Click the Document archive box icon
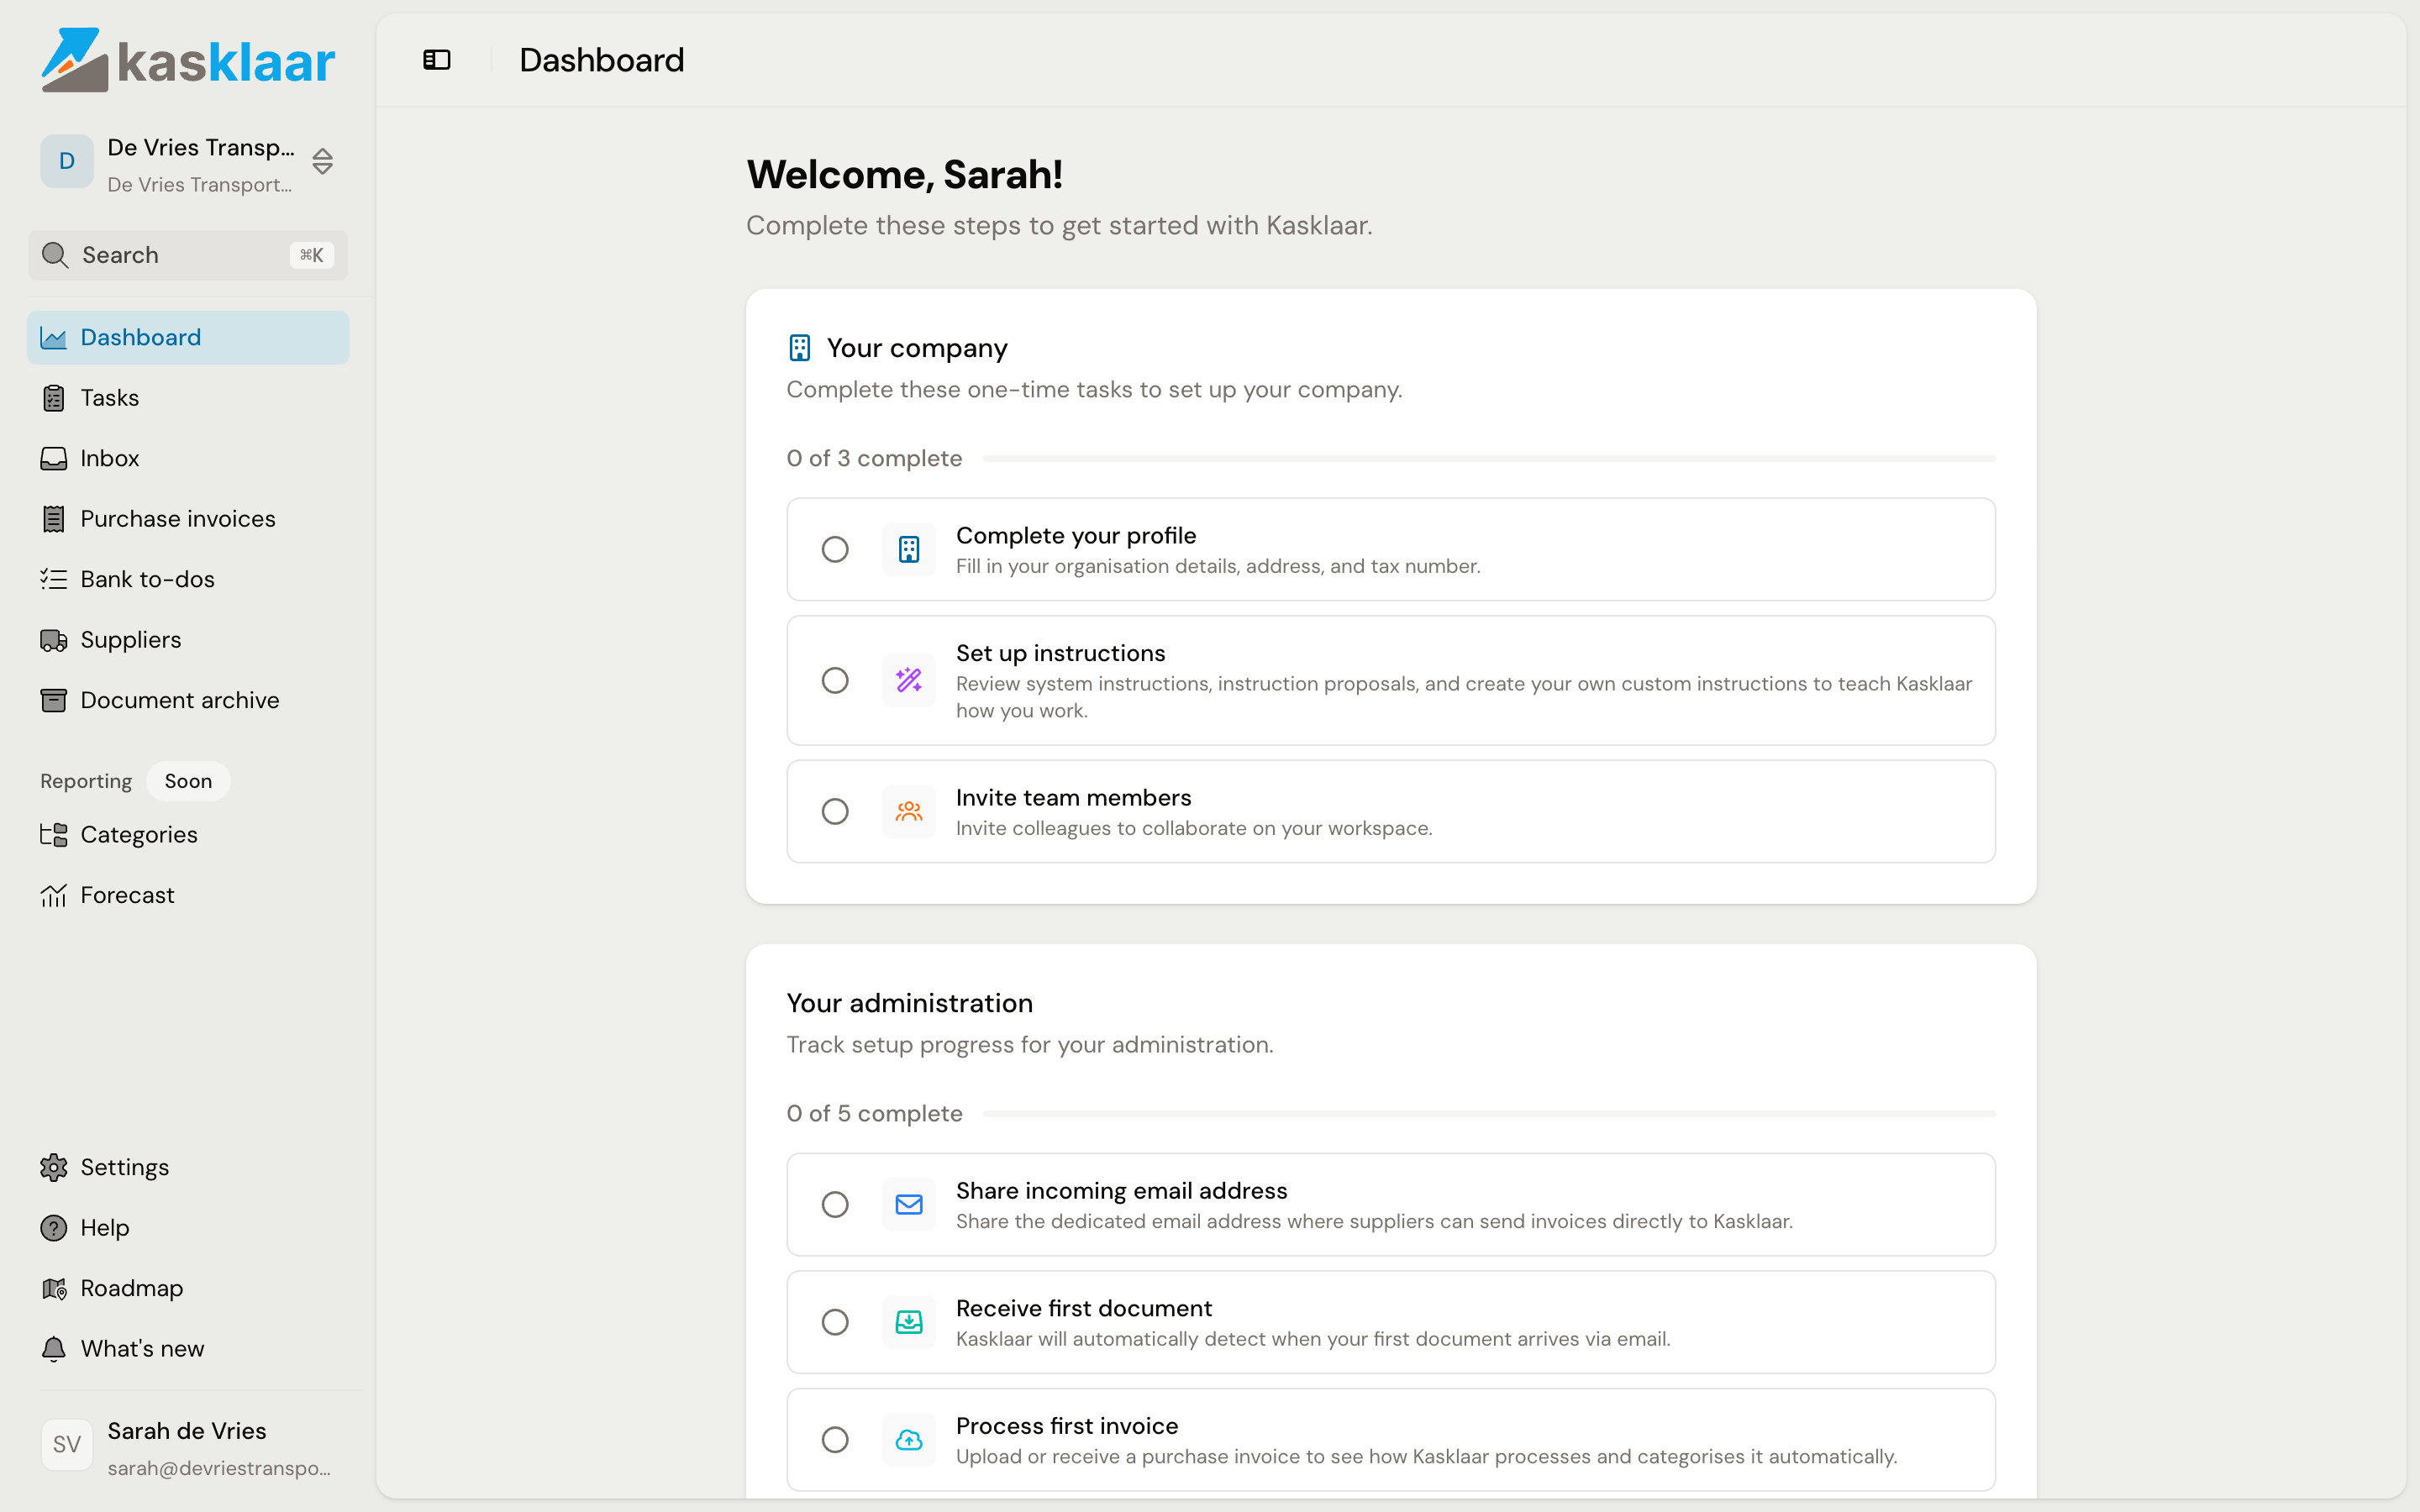The width and height of the screenshot is (2420, 1512). coord(54,700)
